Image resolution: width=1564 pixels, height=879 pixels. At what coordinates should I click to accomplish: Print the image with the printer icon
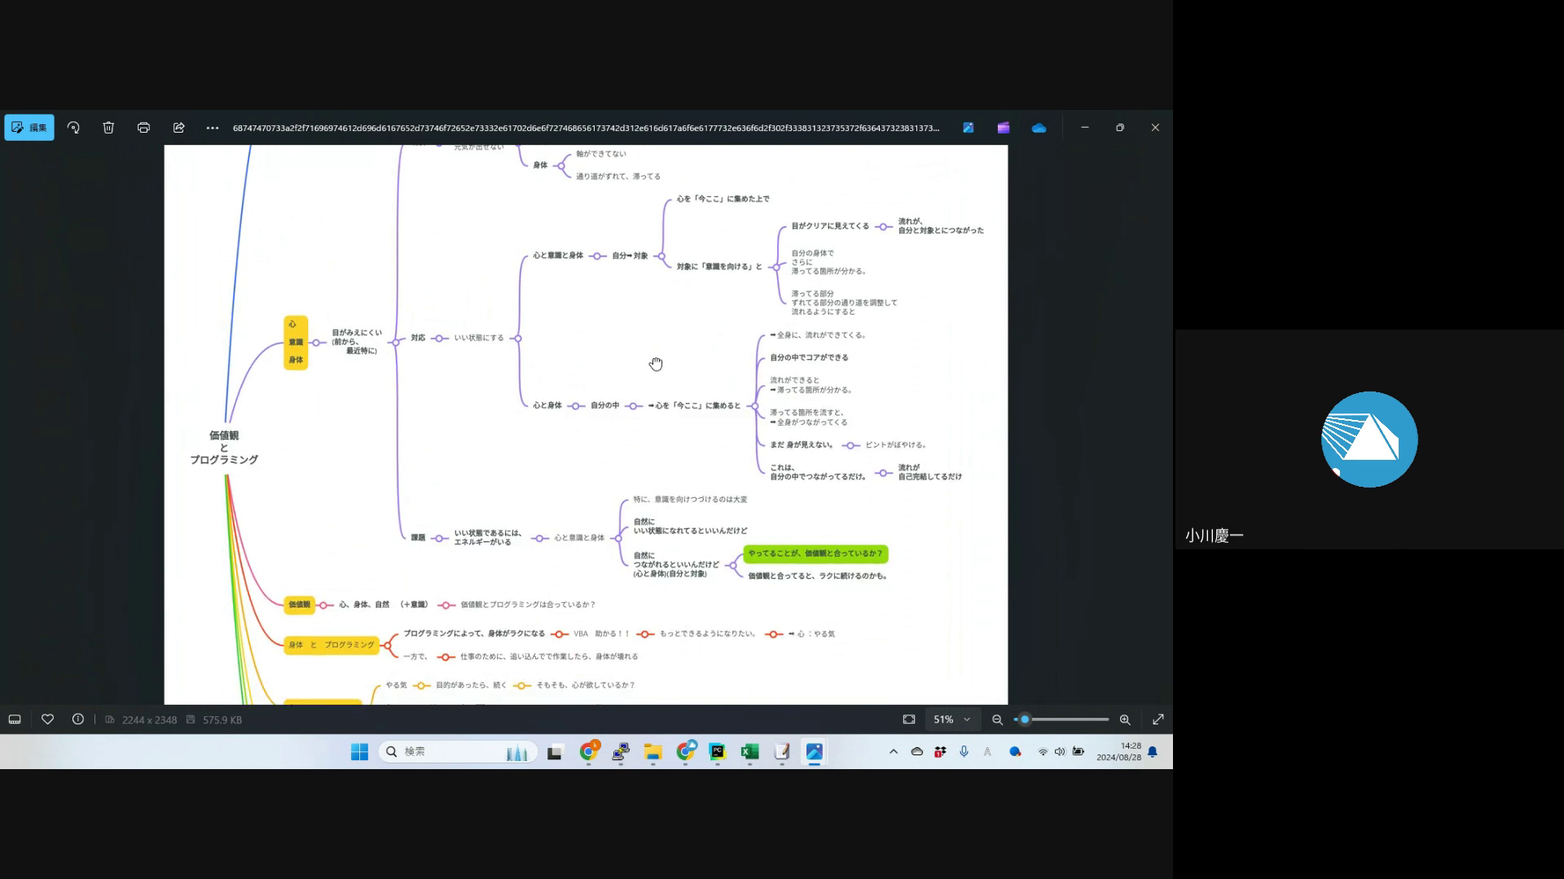click(143, 128)
